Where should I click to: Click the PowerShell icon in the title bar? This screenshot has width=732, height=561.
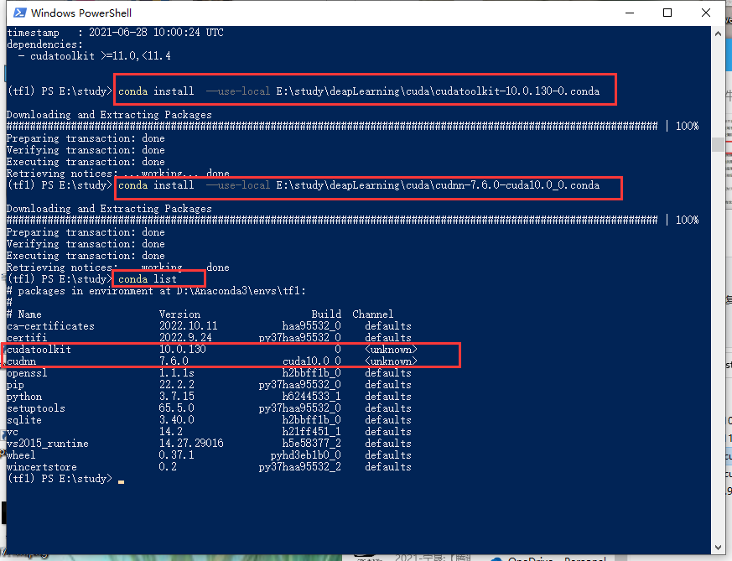[x=18, y=13]
